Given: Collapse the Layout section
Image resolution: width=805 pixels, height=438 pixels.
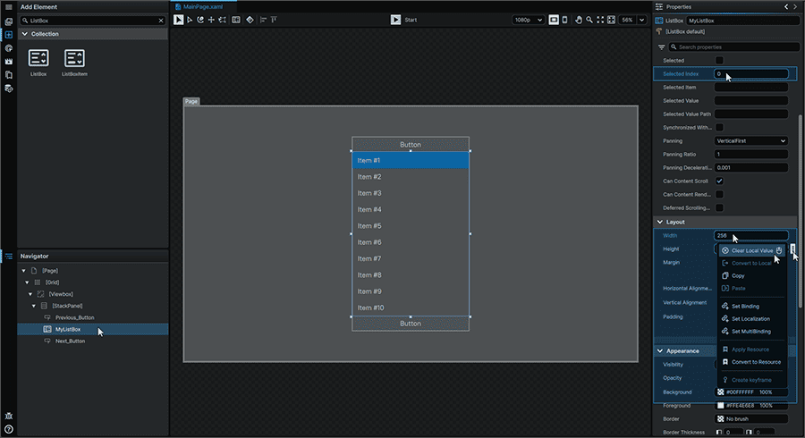Looking at the screenshot, I should [x=660, y=222].
